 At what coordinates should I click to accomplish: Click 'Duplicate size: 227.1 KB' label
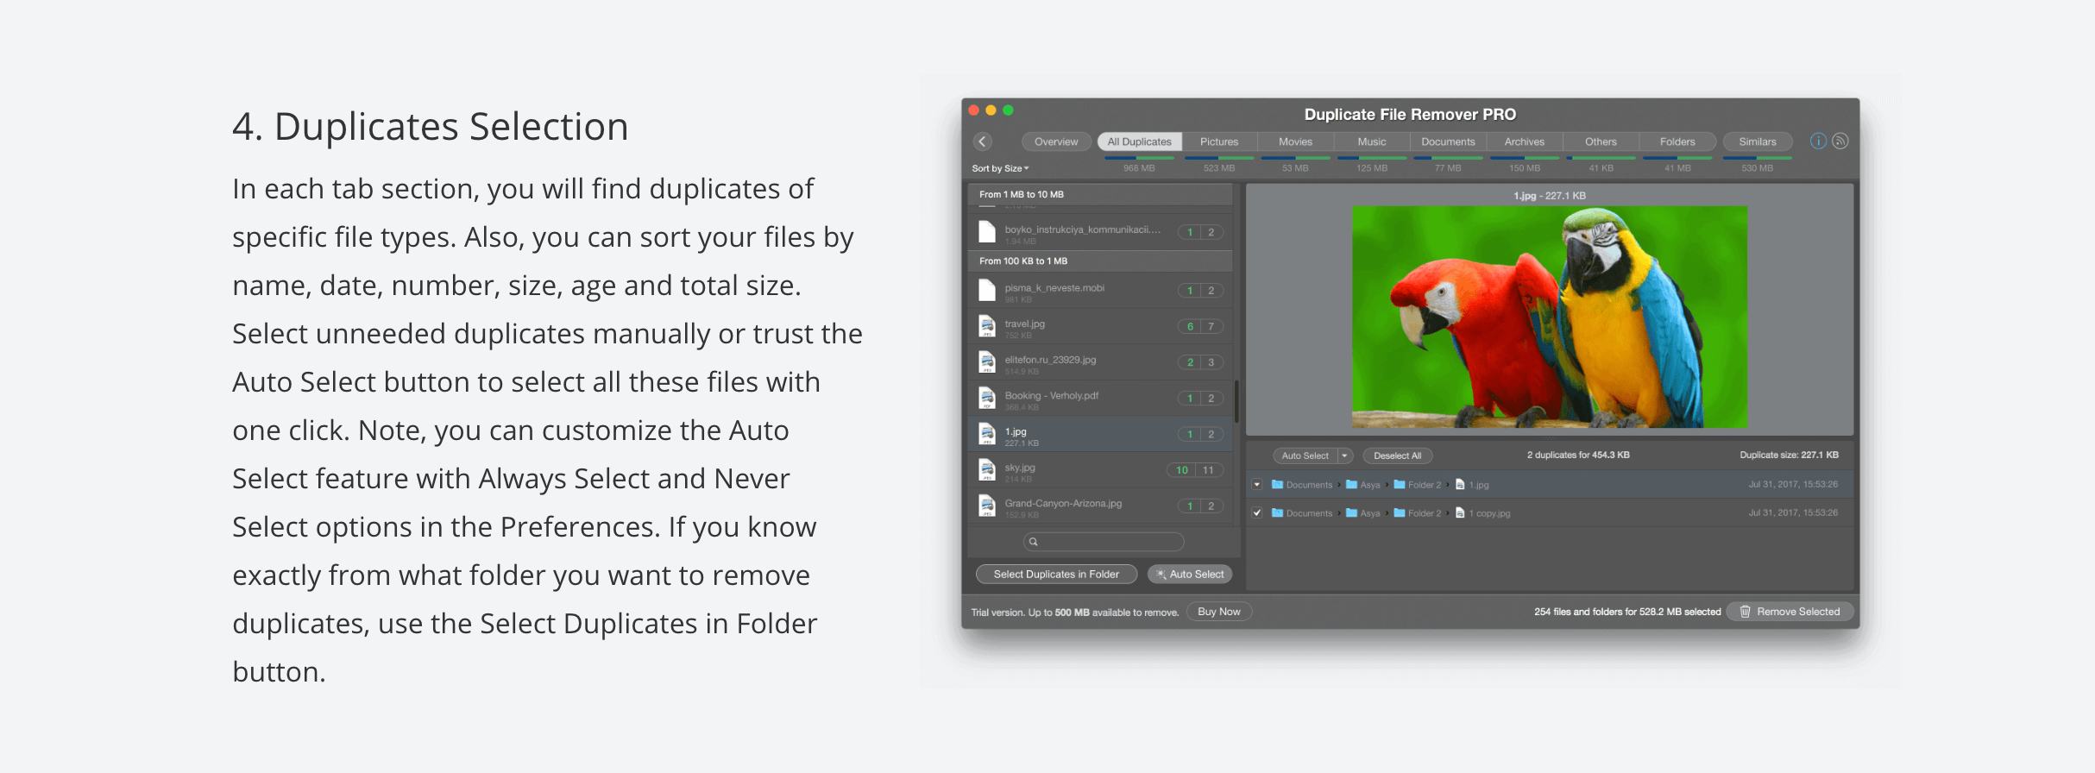[x=1789, y=455]
